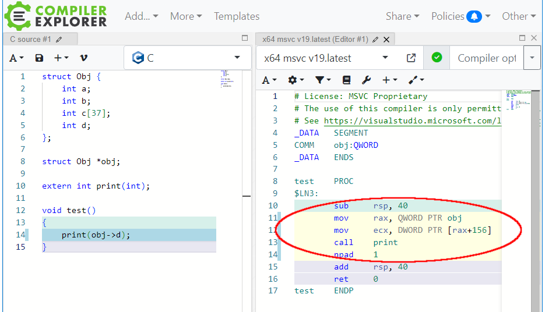The height and width of the screenshot is (312, 545).
Task: Open the Other menu
Action: point(519,16)
